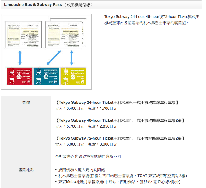Click the yellow 72-hour Tokyo Subway ticket
The height and width of the screenshot is (188, 206).
coord(73,76)
